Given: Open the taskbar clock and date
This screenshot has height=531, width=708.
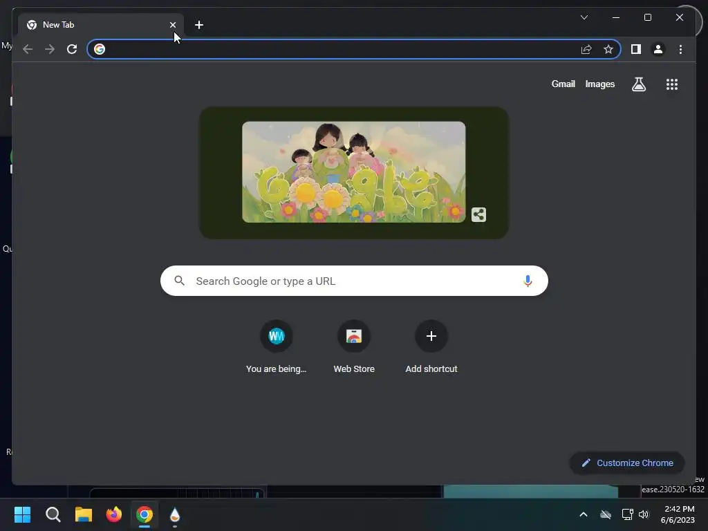Looking at the screenshot, I should tap(678, 514).
